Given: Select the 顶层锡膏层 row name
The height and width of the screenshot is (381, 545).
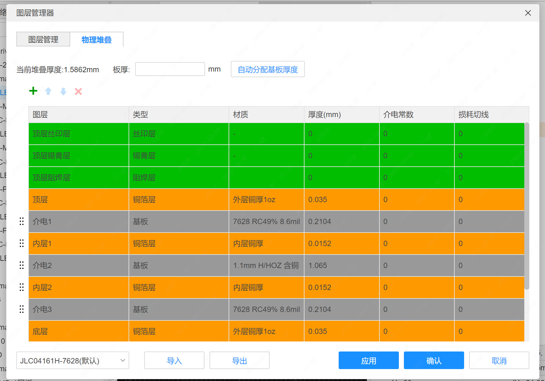Looking at the screenshot, I should tap(79, 156).
